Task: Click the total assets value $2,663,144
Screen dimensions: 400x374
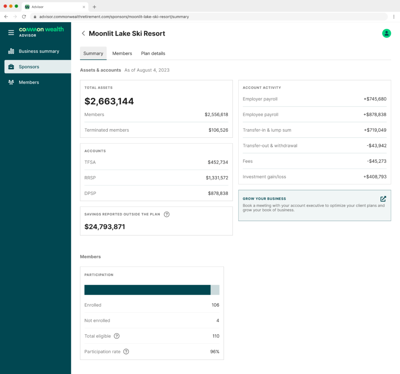Action: tap(109, 101)
